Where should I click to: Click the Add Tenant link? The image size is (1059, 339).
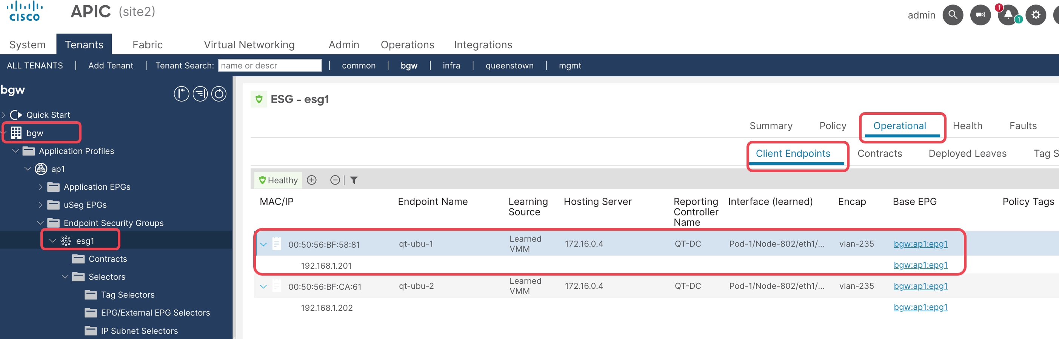(111, 65)
